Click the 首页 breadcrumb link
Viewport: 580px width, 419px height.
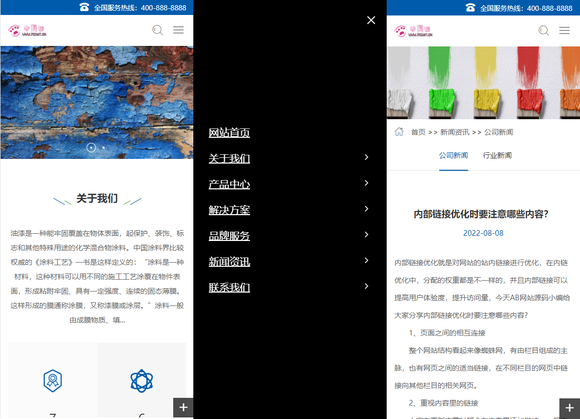418,132
